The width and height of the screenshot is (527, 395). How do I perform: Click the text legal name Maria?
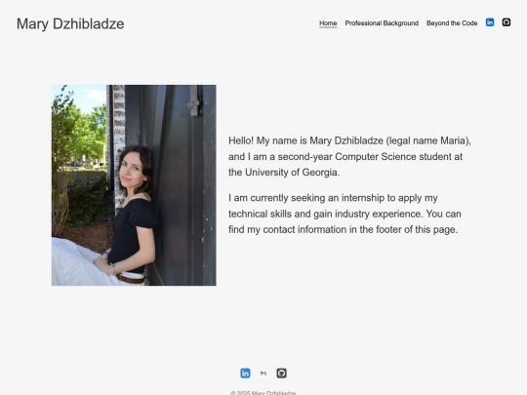point(427,140)
